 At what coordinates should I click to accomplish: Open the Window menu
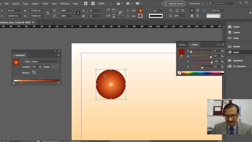(x=65, y=4)
